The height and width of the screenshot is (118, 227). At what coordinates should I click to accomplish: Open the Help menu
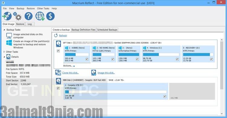point(54,8)
